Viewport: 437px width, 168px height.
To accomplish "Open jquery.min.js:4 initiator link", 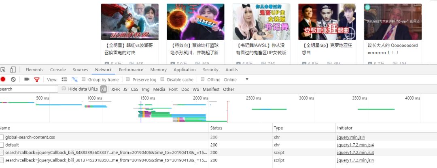I will 351,137.
